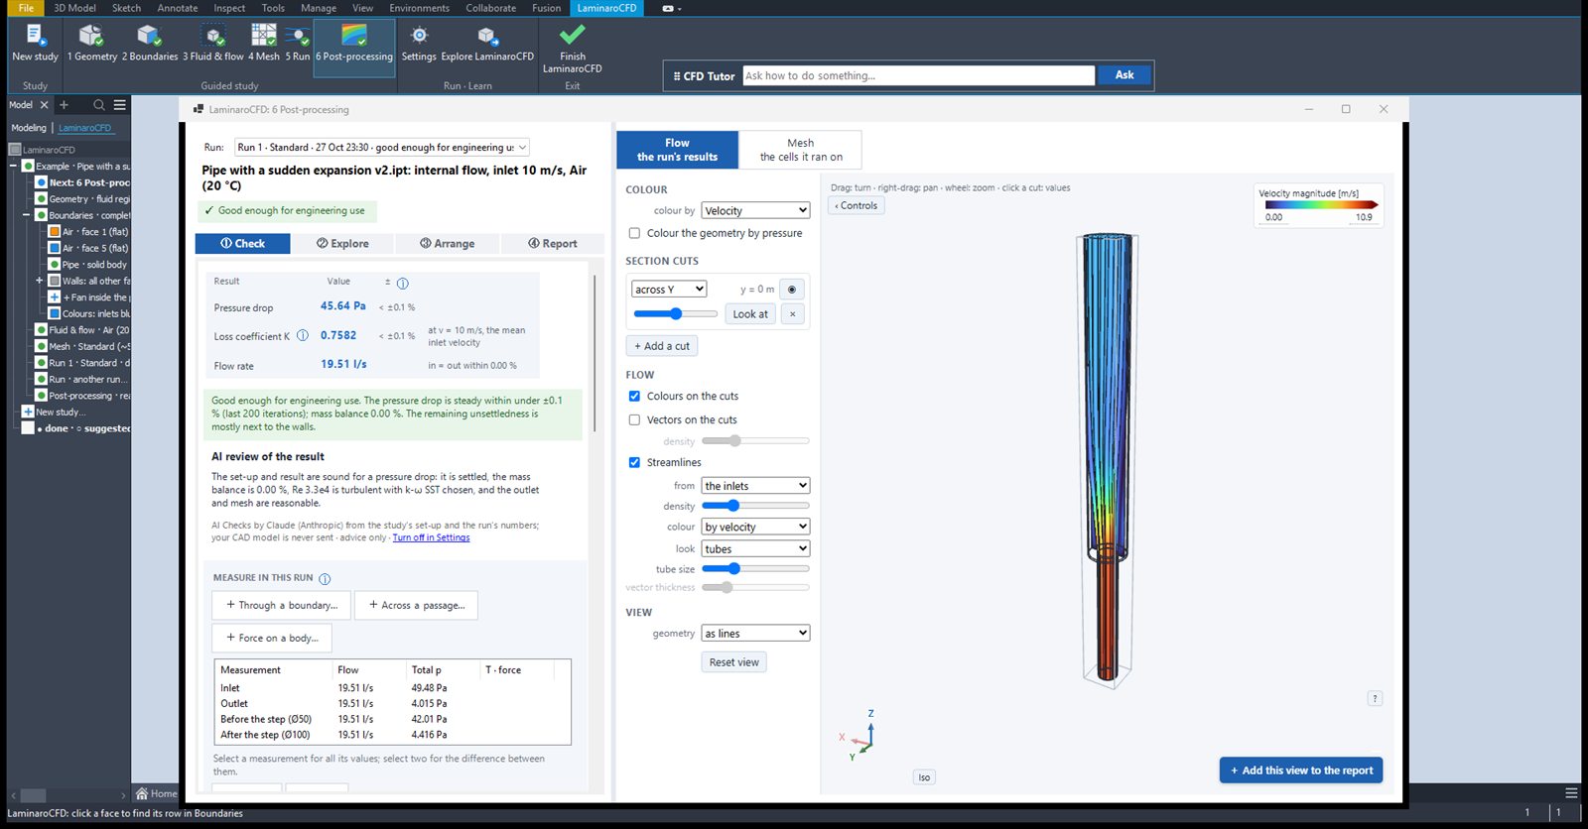Open step 4 Mesh in the ribbon

pyautogui.click(x=264, y=43)
